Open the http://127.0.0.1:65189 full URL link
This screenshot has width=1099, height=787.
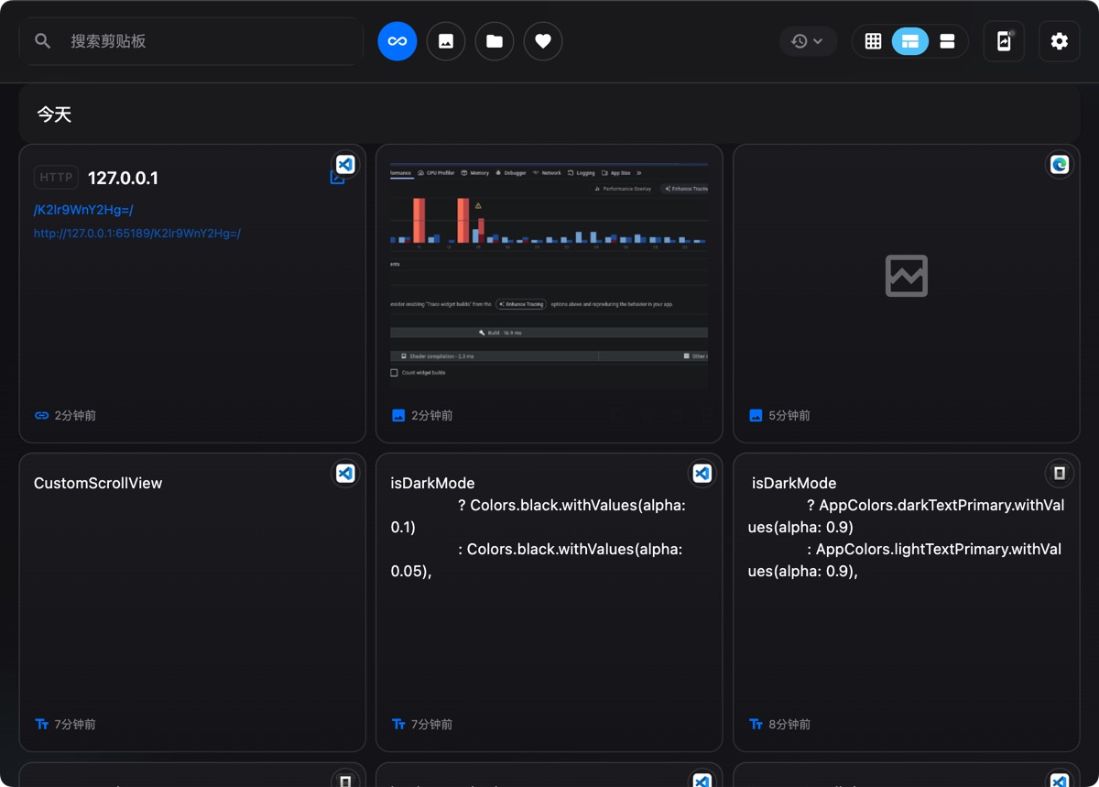tap(137, 234)
